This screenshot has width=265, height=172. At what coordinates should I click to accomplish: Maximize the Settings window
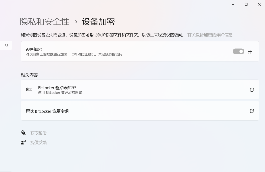[x=246, y=4]
